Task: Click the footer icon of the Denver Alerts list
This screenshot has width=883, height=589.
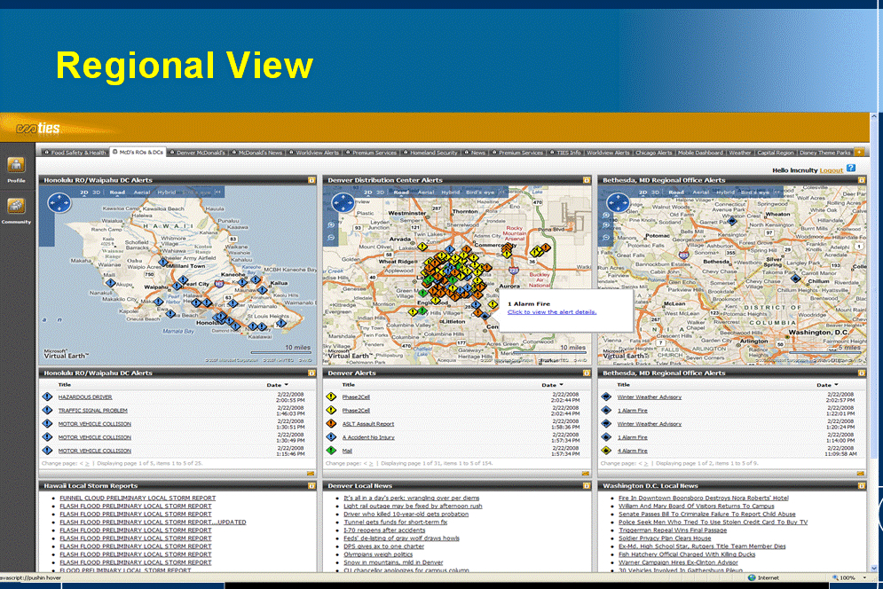Action: [x=586, y=474]
